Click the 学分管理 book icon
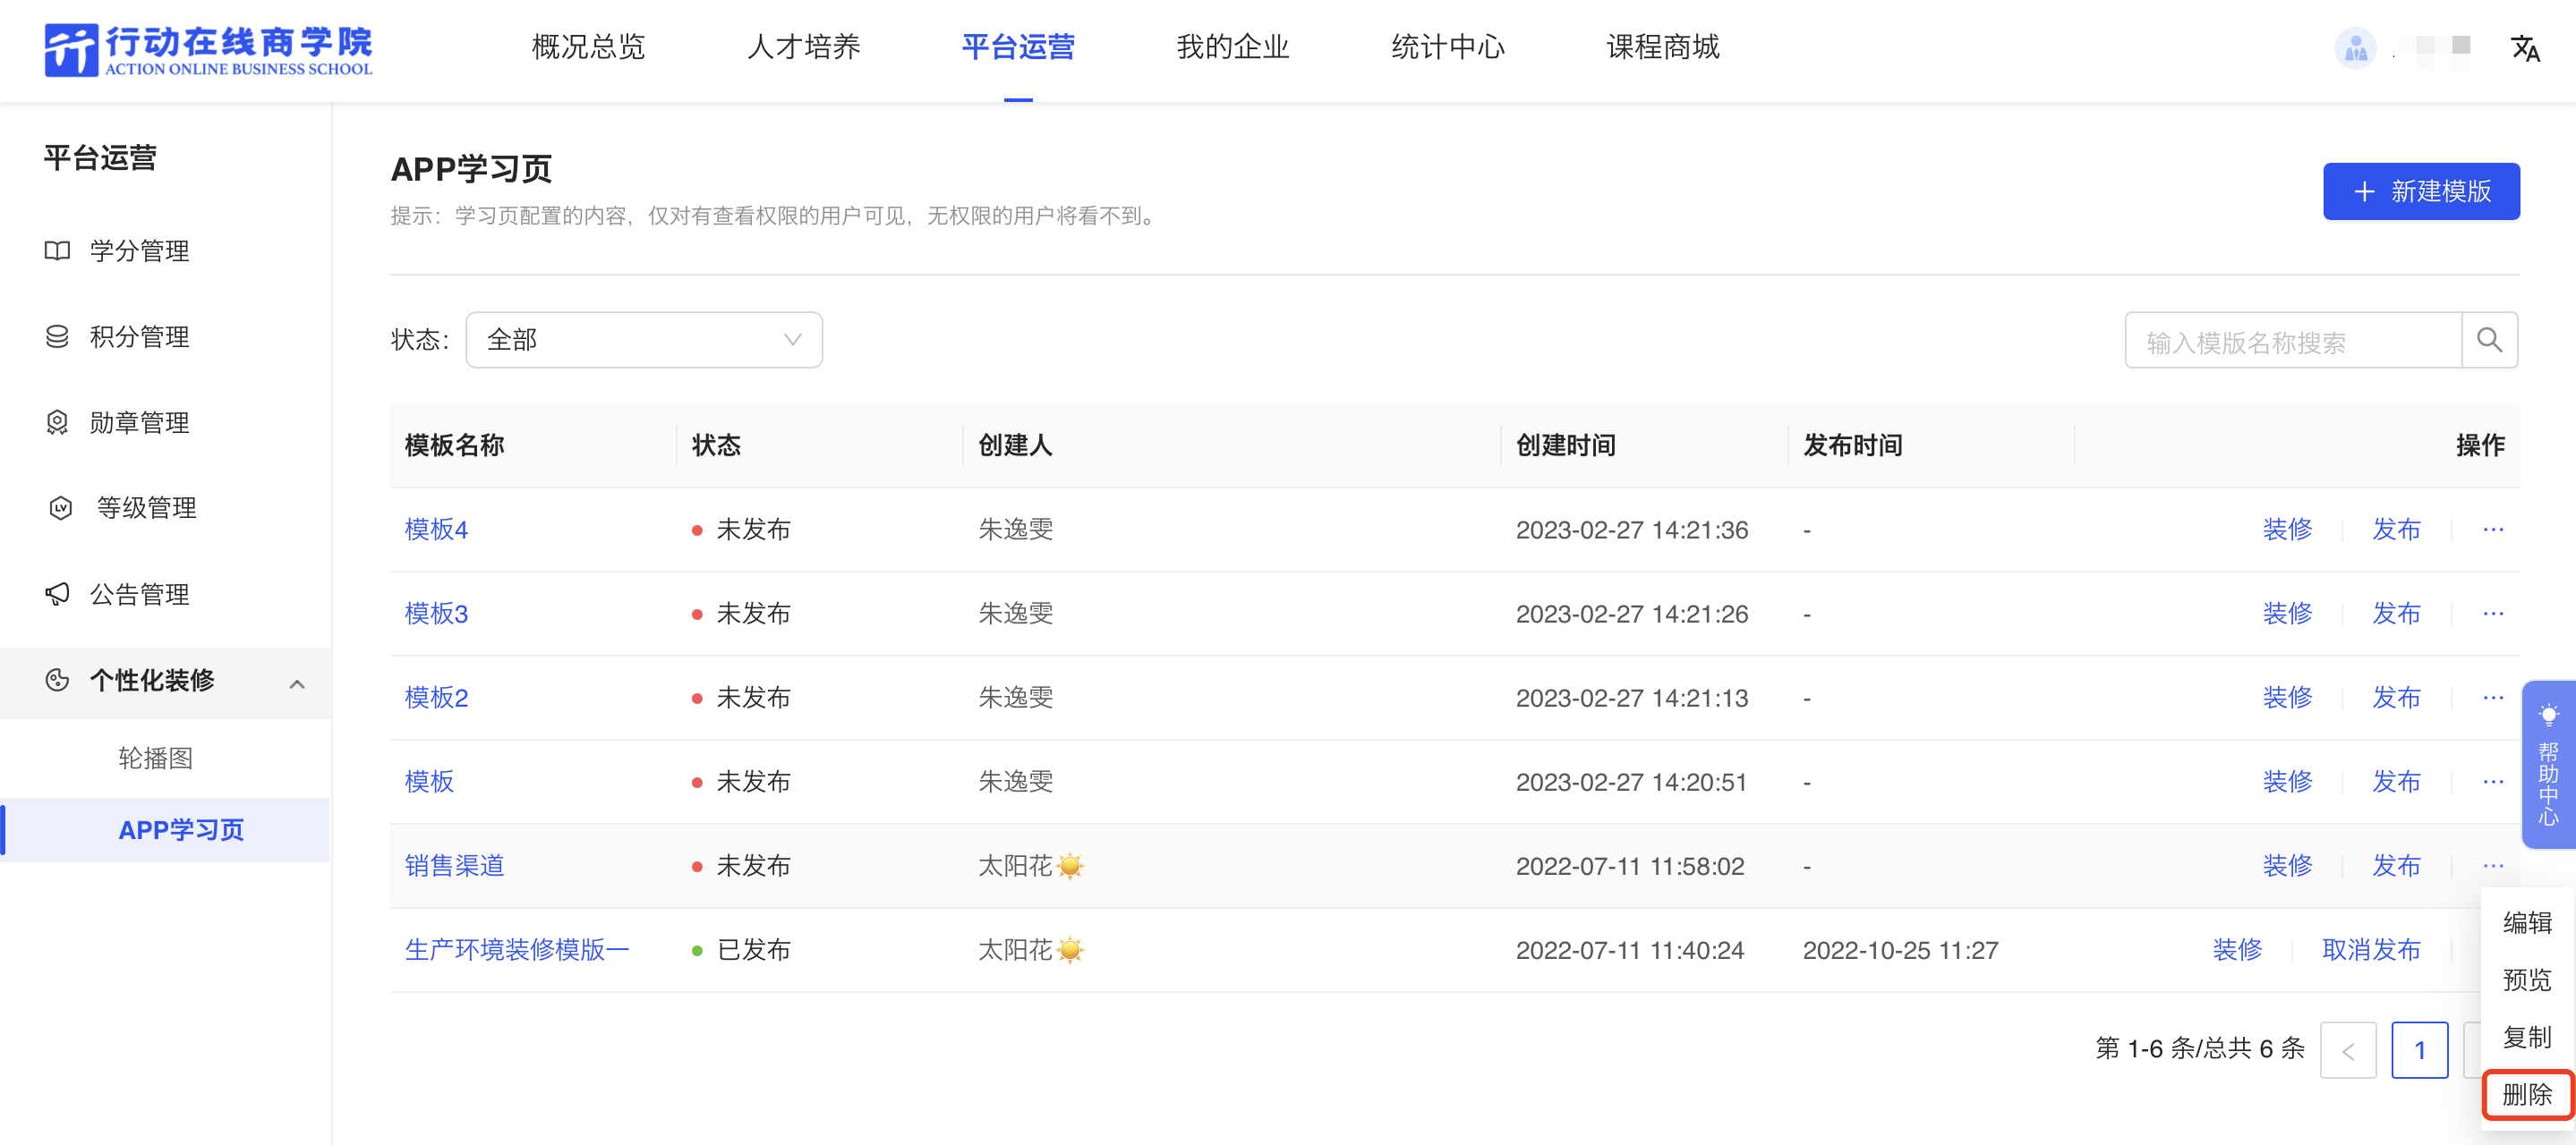 57,250
